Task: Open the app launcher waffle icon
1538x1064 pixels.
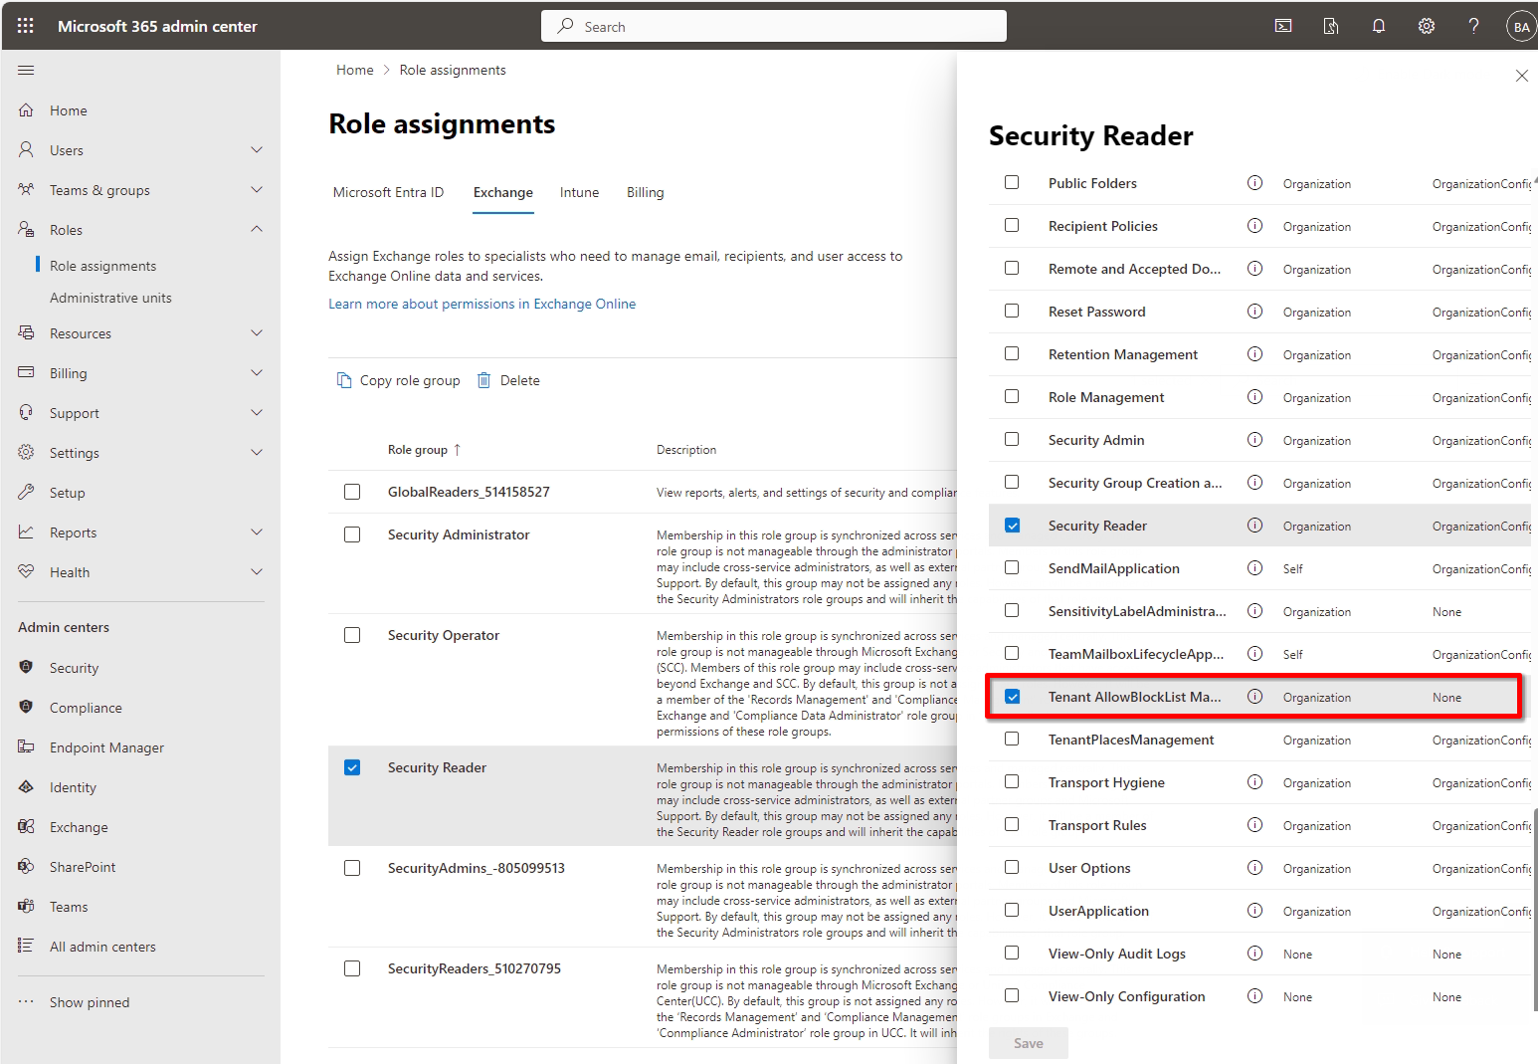Action: (26, 26)
